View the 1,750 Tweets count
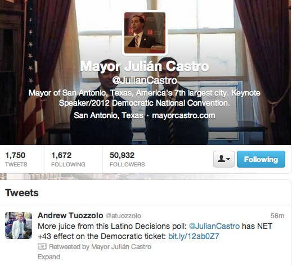Screen dimensions: 292x266 pos(16,159)
